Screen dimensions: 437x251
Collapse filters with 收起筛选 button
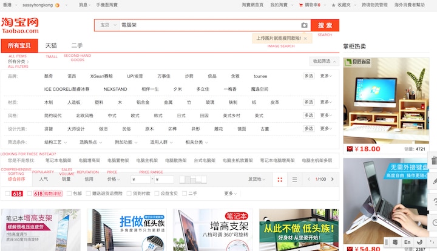(x=324, y=61)
